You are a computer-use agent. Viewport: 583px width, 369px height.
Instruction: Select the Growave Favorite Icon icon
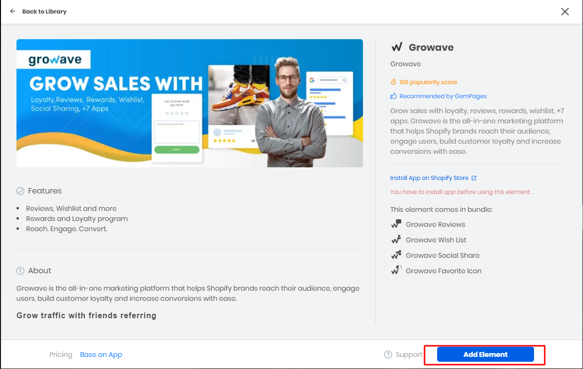tap(396, 270)
